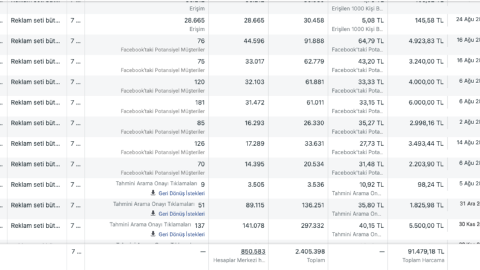Select spend value 3.493,44 TL
This screenshot has height=270, width=480.
(426, 143)
